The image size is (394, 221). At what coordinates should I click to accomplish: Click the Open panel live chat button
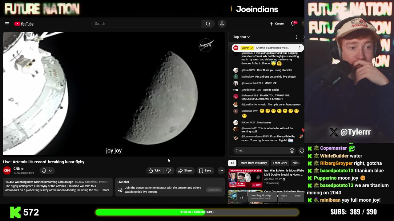214,190
